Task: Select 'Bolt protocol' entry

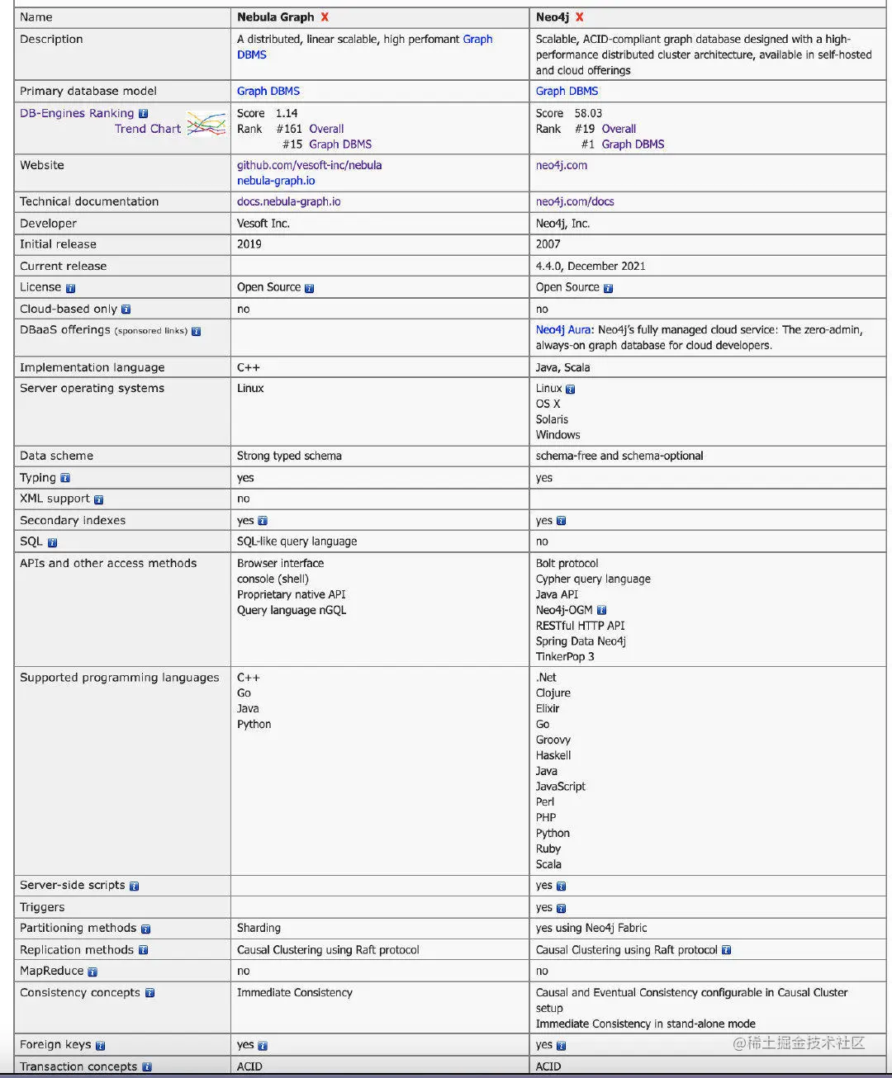Action: [567, 563]
